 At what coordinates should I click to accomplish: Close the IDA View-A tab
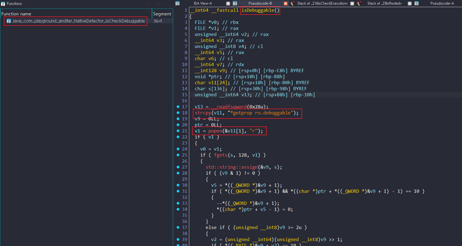pos(228,4)
